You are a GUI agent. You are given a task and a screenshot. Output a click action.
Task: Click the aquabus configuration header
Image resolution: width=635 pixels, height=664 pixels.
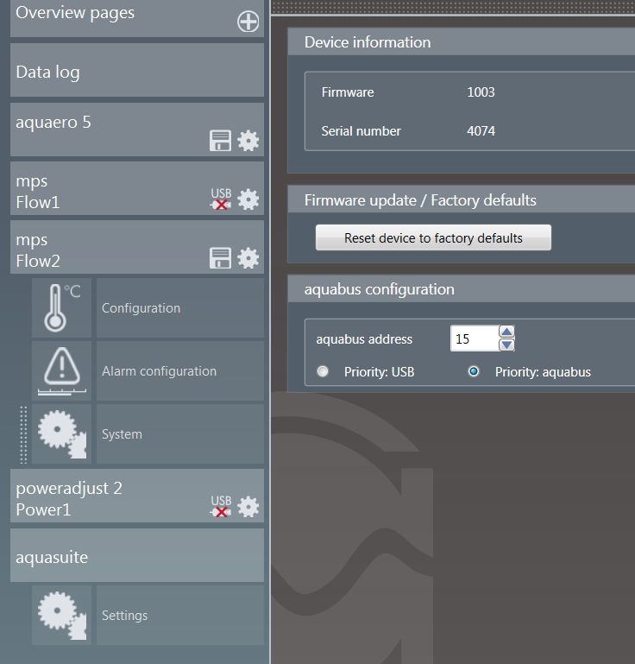coord(461,288)
